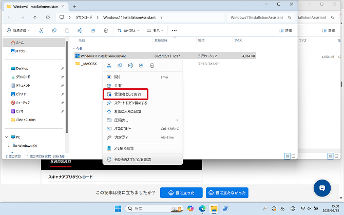This screenshot has width=344, height=215.
Task: Open Windows Start button
Action: point(118,209)
